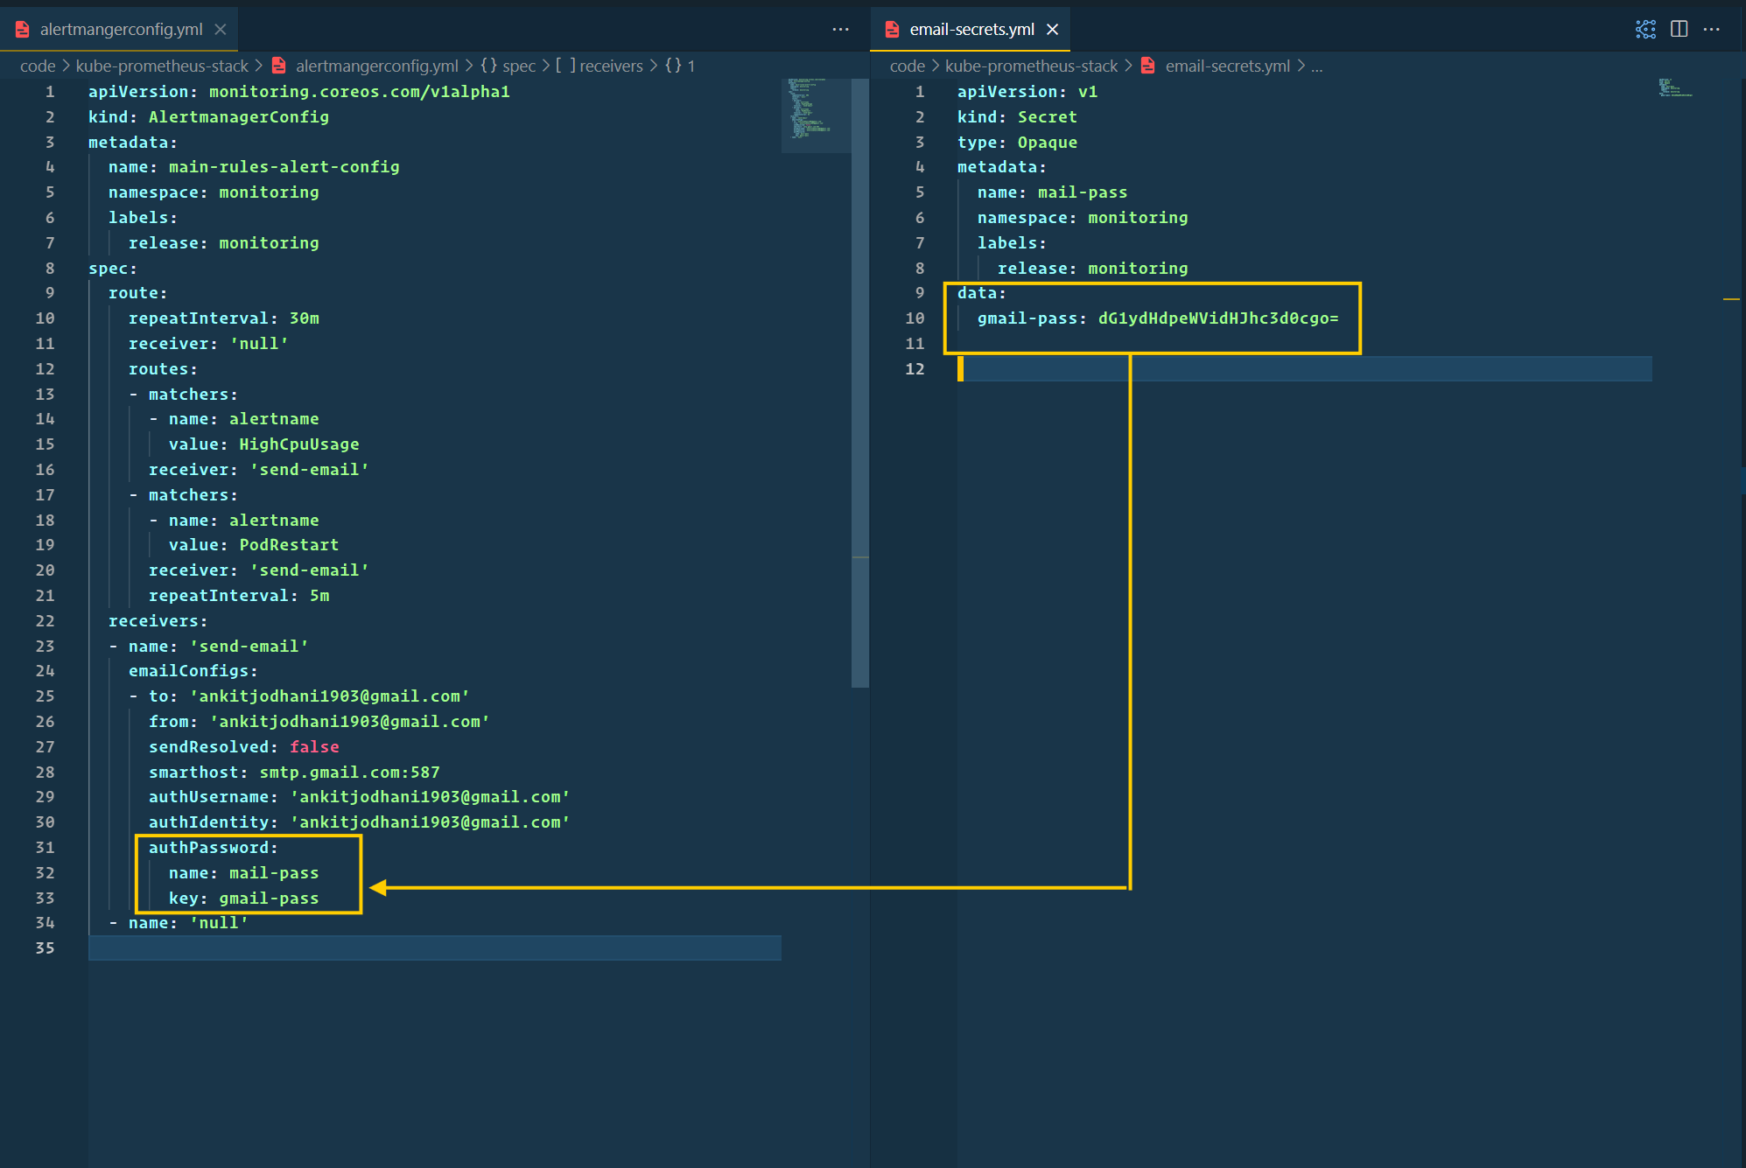Select the alertmanagerconfig.yml tab
The image size is (1746, 1168).
pyautogui.click(x=117, y=29)
